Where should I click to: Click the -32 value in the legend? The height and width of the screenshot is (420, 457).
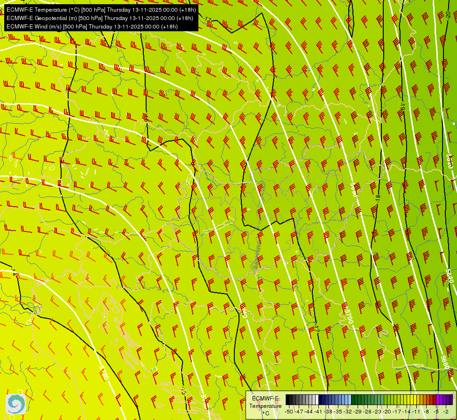click(x=348, y=412)
